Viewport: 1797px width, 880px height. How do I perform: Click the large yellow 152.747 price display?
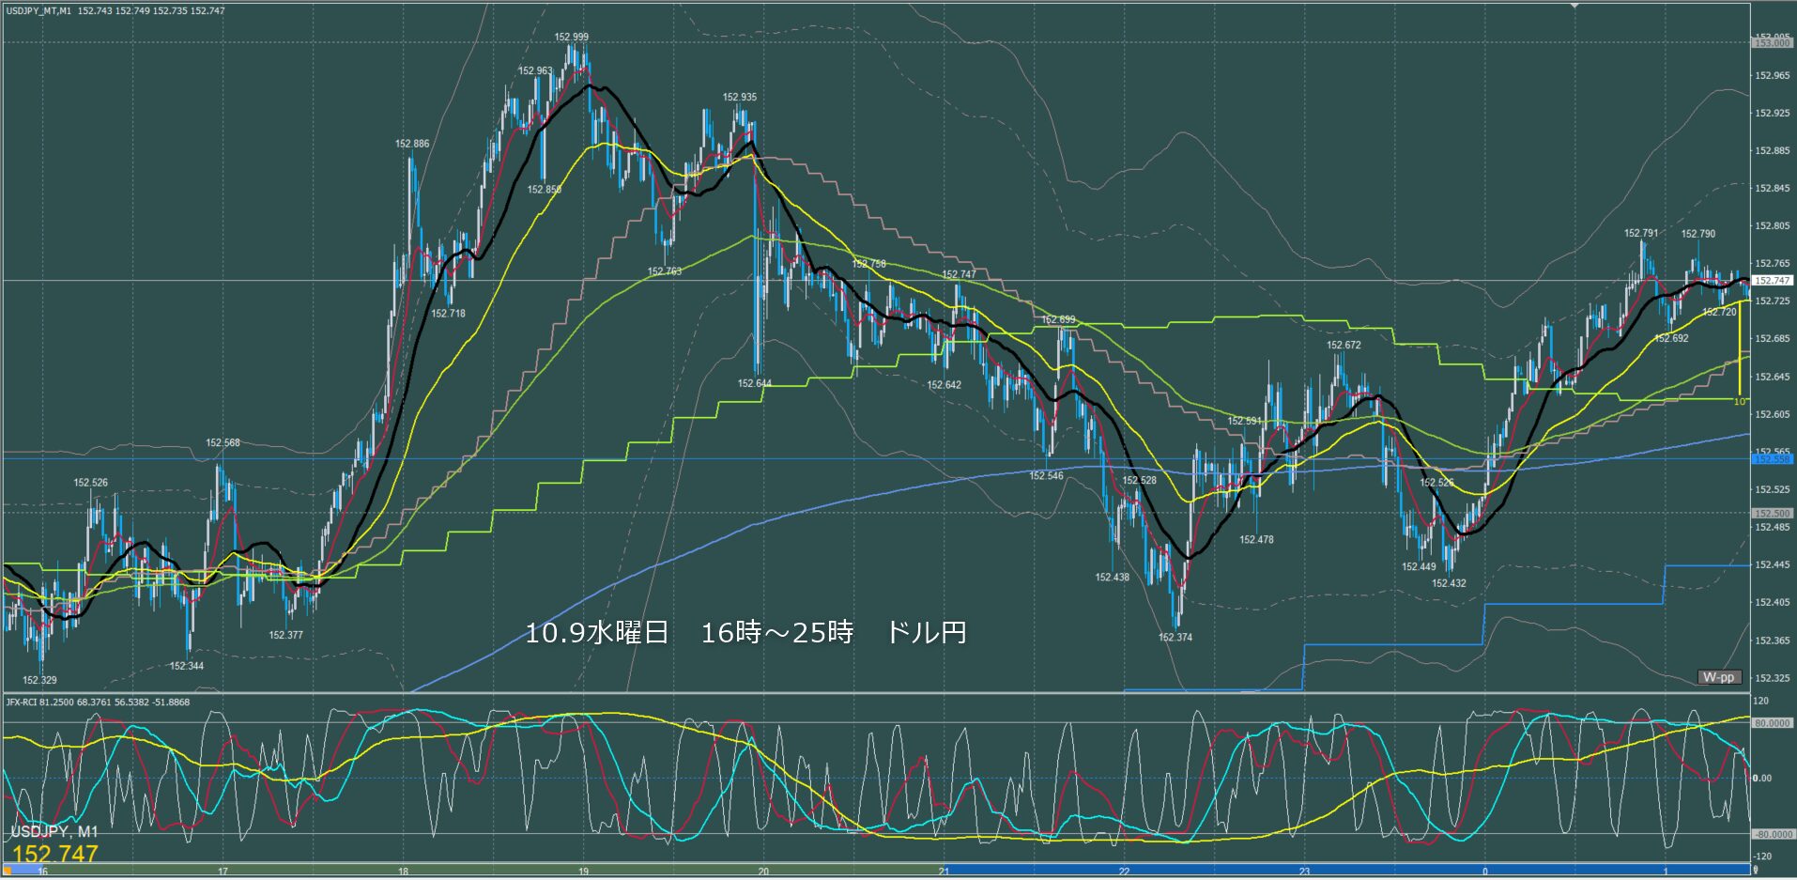(55, 854)
